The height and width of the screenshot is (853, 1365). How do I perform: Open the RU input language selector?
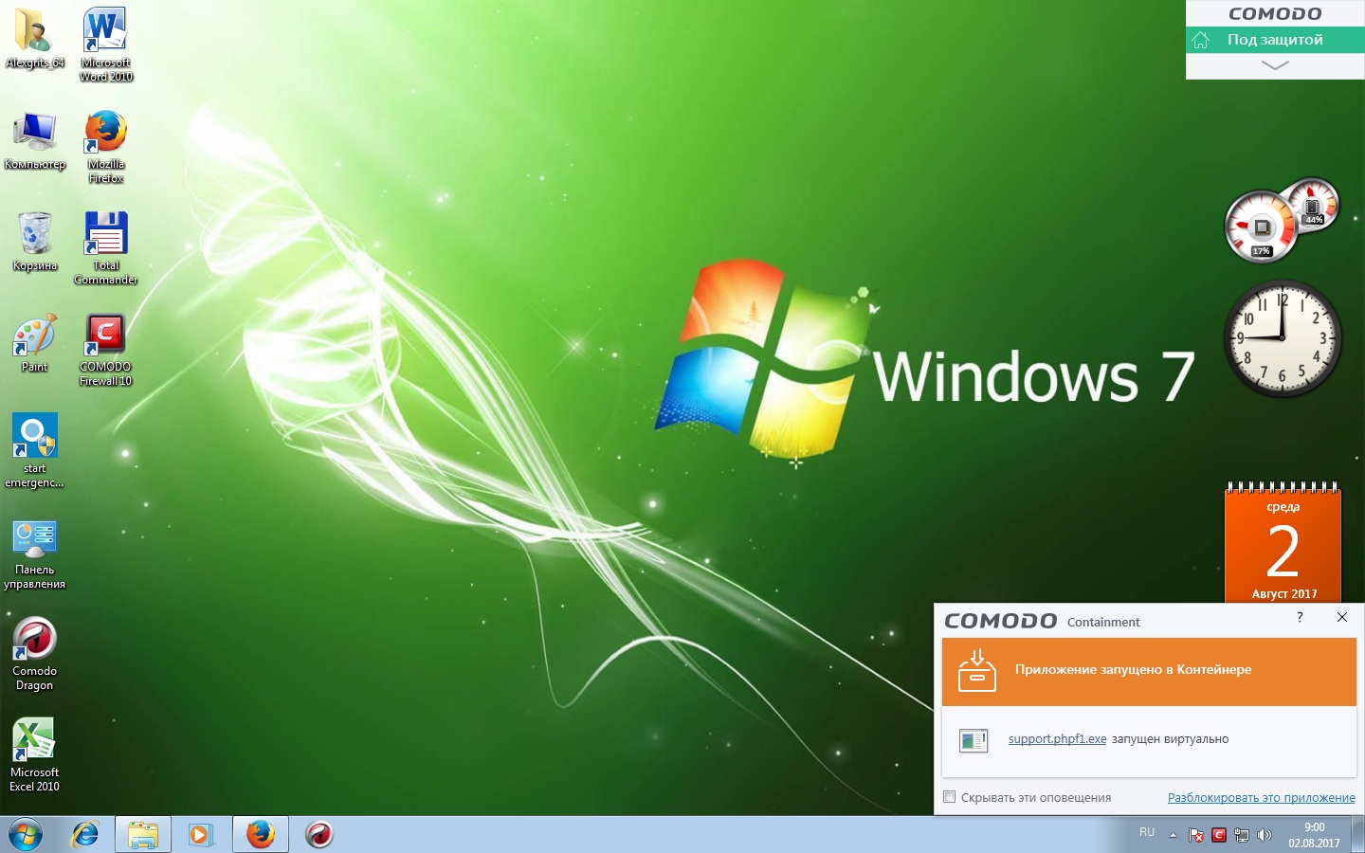(x=1147, y=832)
